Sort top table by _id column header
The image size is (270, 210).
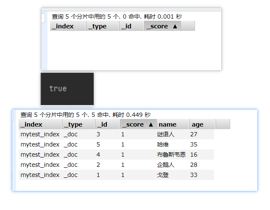click(131, 26)
